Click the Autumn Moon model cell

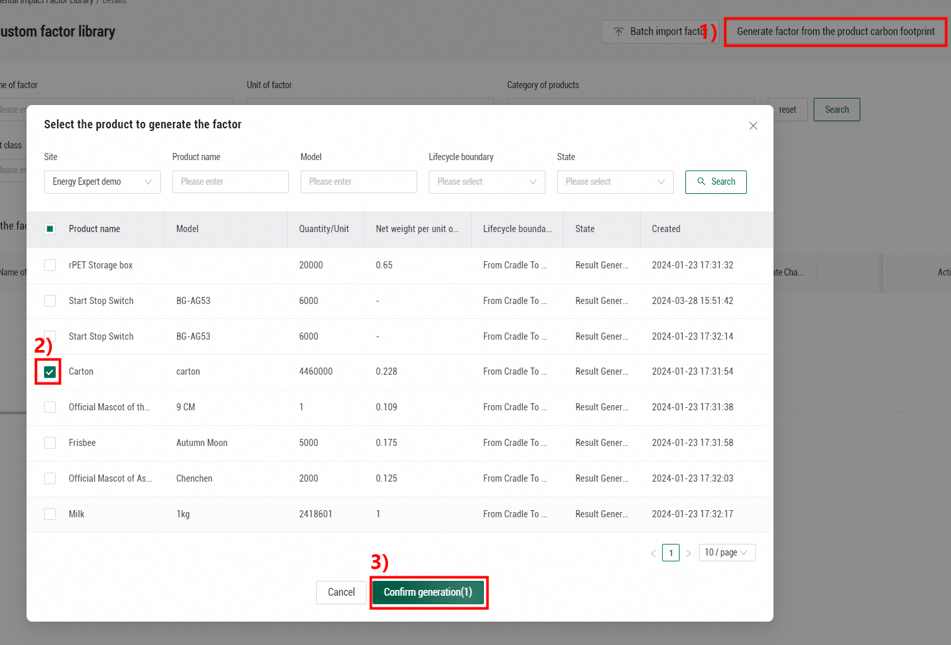coord(202,443)
